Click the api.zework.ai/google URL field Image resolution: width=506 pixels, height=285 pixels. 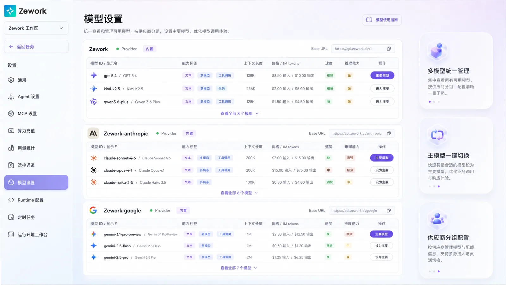pyautogui.click(x=362, y=211)
